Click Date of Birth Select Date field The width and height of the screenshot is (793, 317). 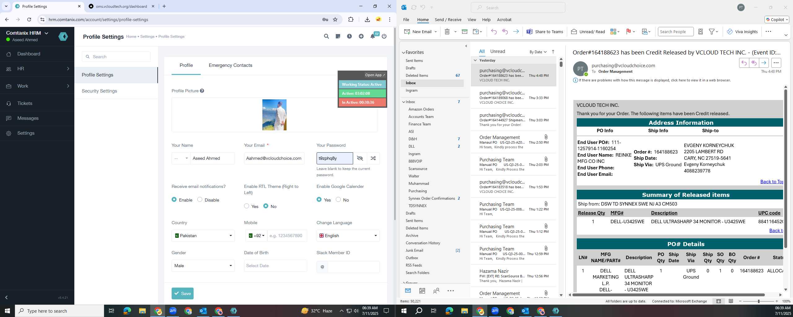276,266
